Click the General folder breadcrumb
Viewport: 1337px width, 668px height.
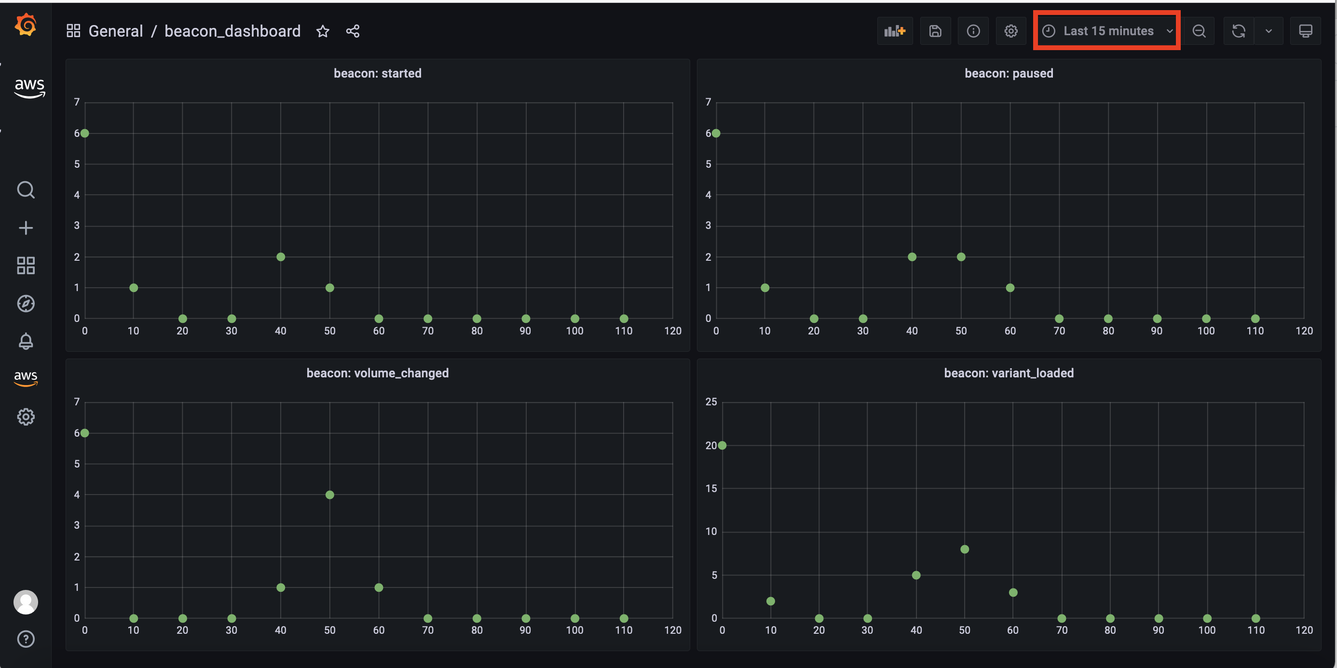(x=115, y=31)
